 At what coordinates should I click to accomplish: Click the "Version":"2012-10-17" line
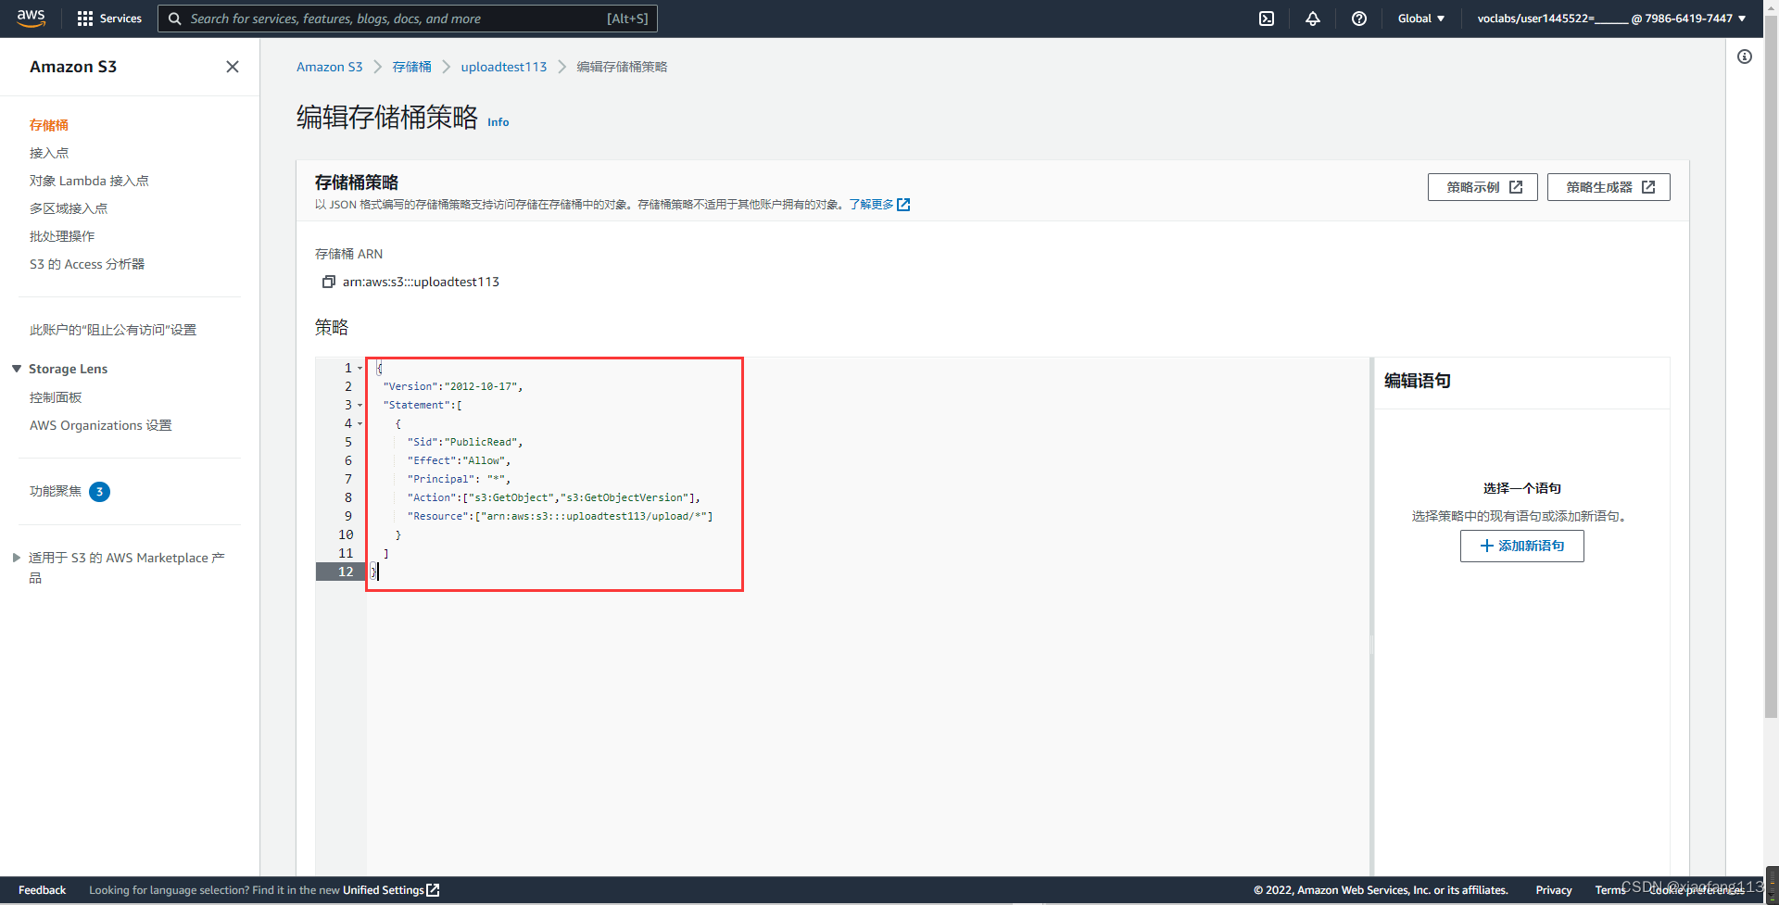[x=453, y=386]
